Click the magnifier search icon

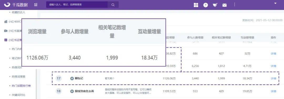[x=113, y=5]
